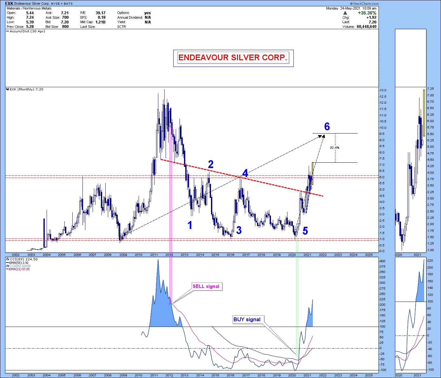This screenshot has width=441, height=378.
Task: Click the blue wave label 5
Action: coord(305,231)
